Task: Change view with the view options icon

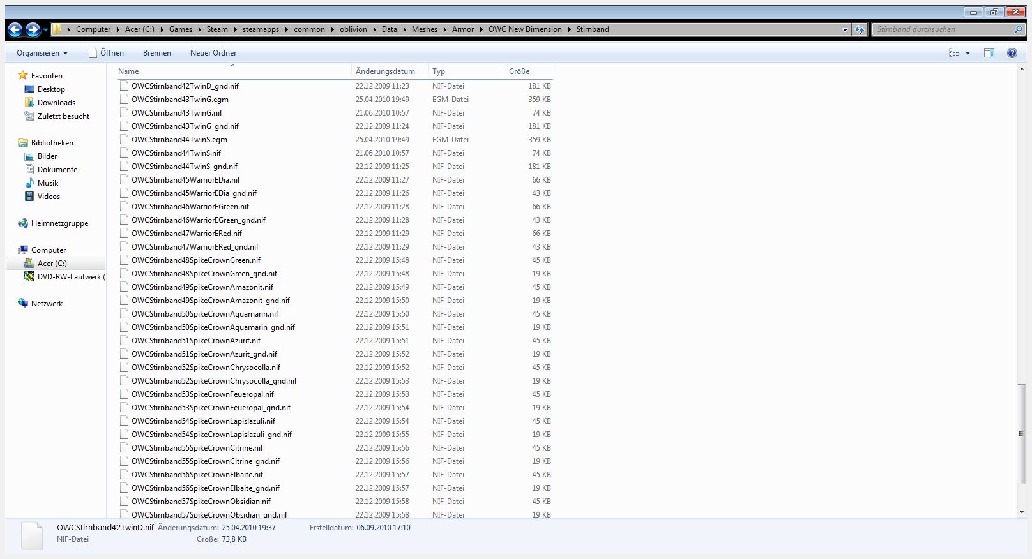Action: [x=954, y=53]
